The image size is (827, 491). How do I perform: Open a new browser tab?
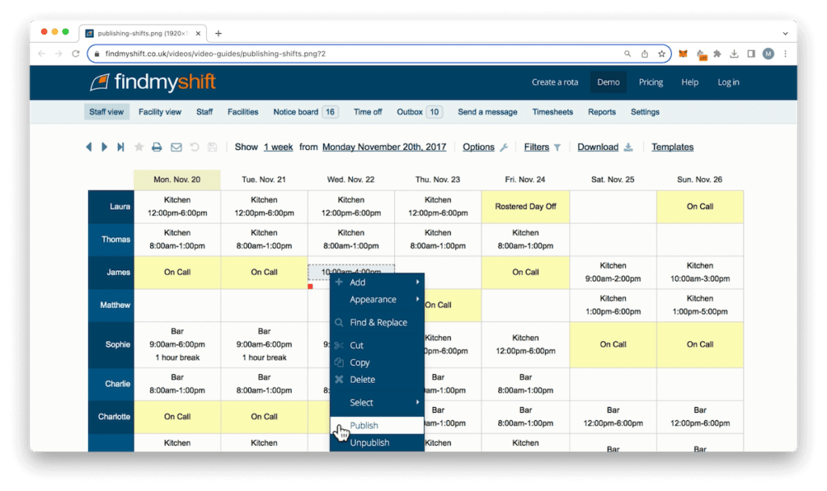tap(218, 33)
